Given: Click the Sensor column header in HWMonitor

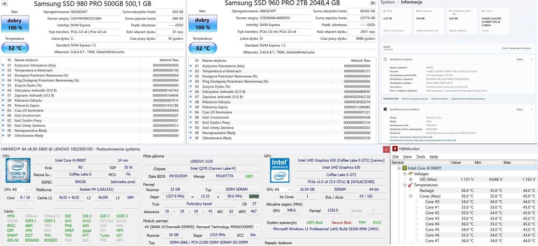Looking at the screenshot, I should pyautogui.click(x=420, y=162).
